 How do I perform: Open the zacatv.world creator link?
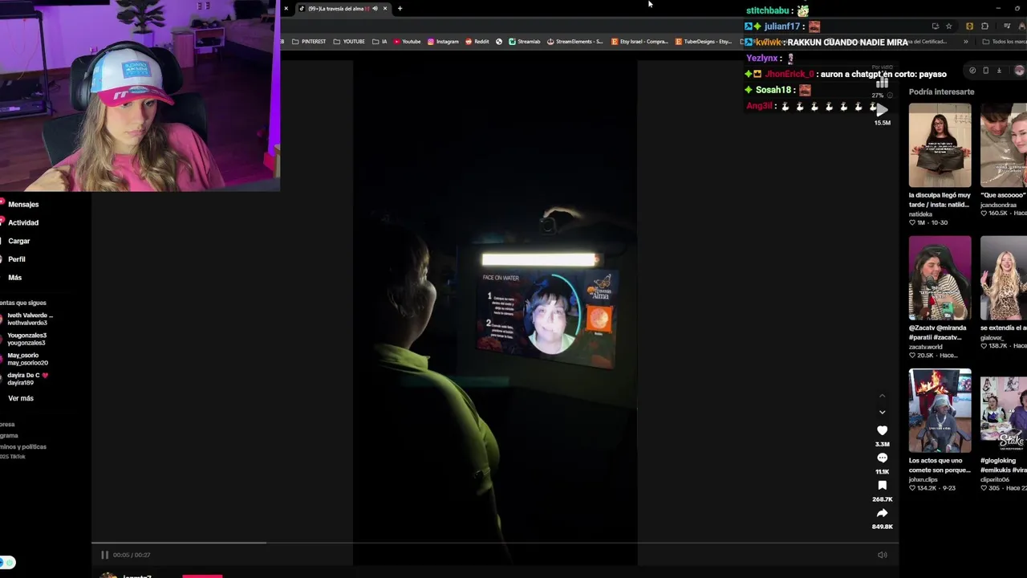[x=926, y=347]
